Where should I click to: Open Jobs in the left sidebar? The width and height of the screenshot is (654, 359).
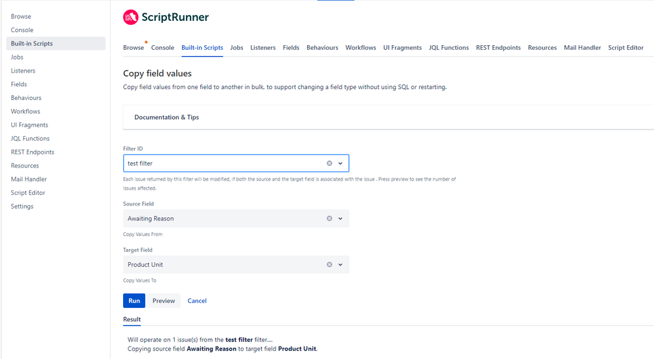(17, 57)
